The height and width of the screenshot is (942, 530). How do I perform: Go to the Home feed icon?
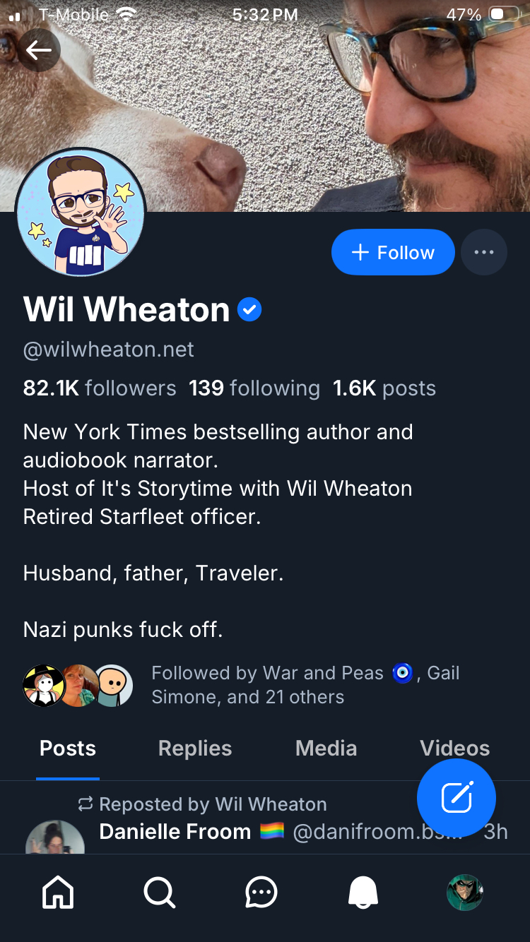pos(58,893)
